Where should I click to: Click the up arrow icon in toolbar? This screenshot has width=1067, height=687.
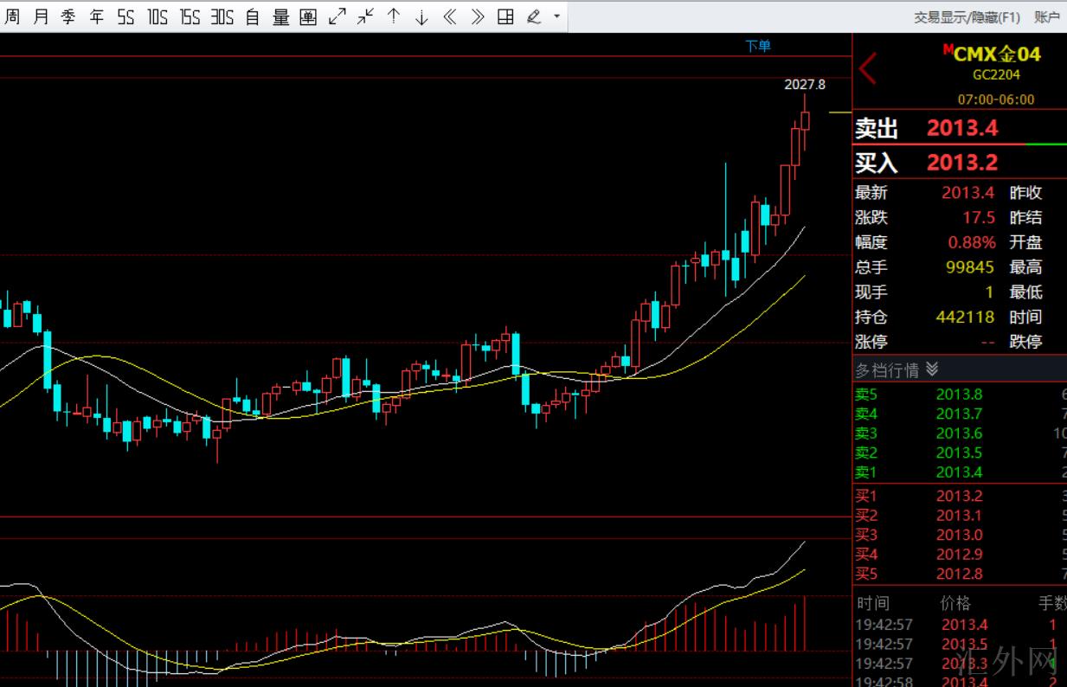tap(394, 16)
